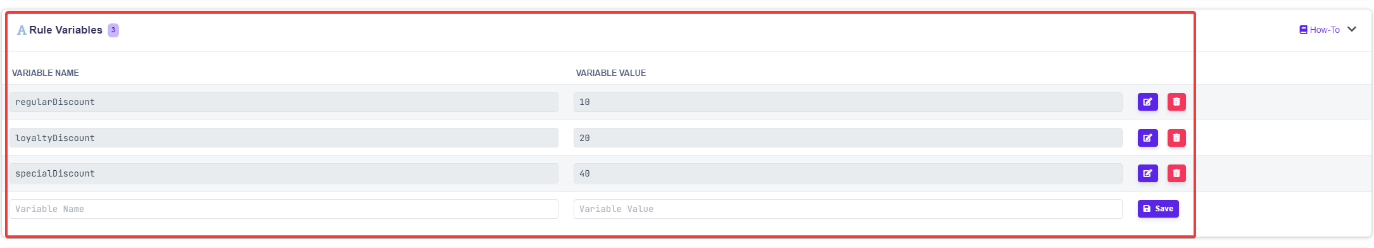Delete the loyaltyDiscount variable

coord(1176,138)
